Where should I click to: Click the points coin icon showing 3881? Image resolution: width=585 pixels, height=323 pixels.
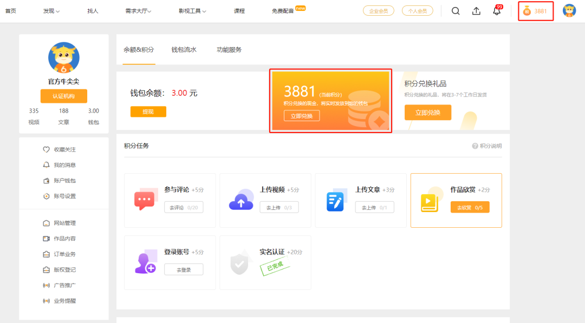point(527,11)
